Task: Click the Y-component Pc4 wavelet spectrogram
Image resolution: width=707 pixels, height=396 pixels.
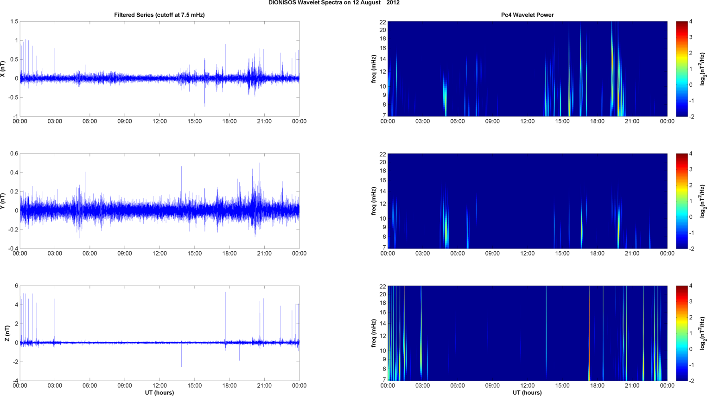Action: [x=527, y=201]
